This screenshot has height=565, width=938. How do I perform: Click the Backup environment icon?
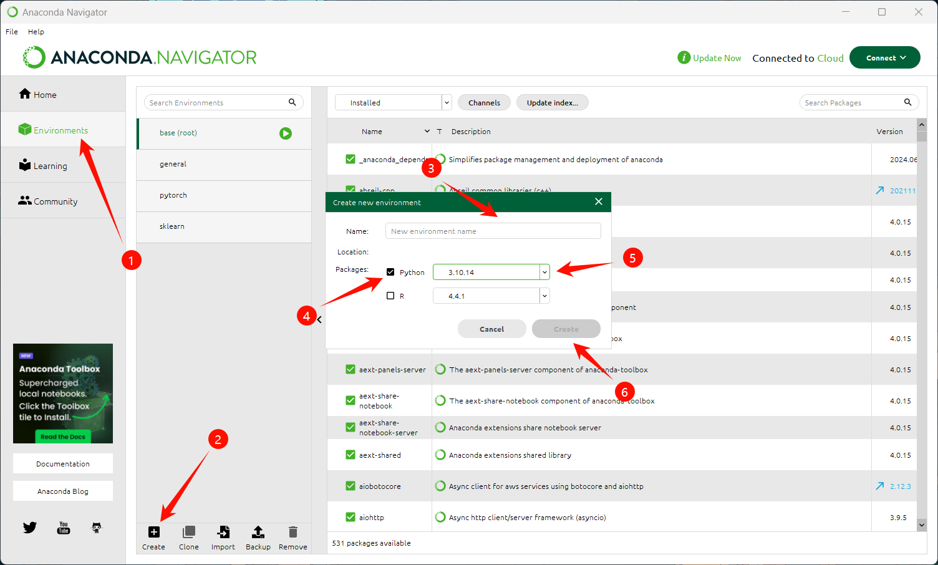tap(258, 532)
